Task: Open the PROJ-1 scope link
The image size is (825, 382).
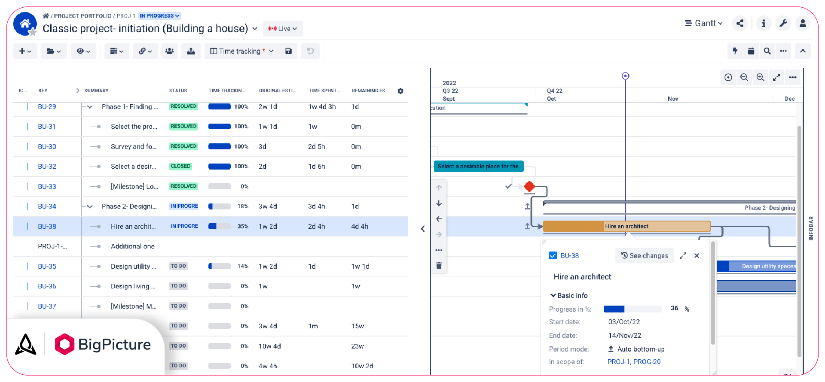Action: pos(618,362)
